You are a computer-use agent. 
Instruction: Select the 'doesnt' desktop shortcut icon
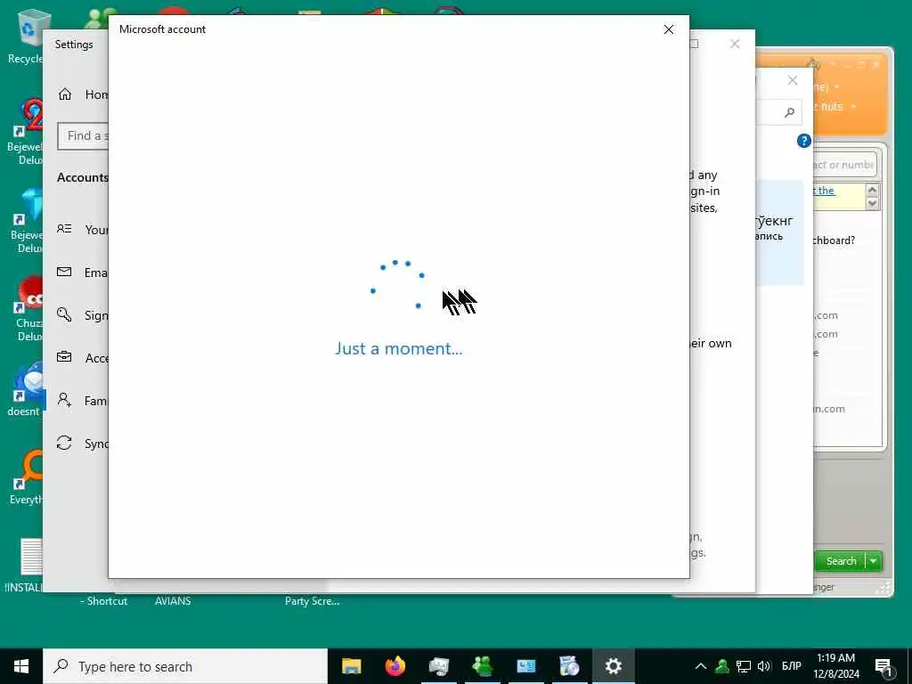pos(26,389)
